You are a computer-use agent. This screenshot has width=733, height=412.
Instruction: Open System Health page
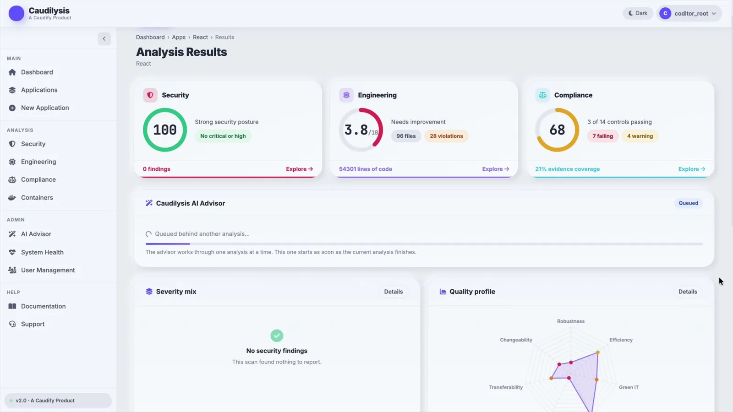click(x=58, y=252)
